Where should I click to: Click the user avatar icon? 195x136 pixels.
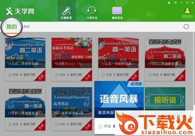(187, 11)
